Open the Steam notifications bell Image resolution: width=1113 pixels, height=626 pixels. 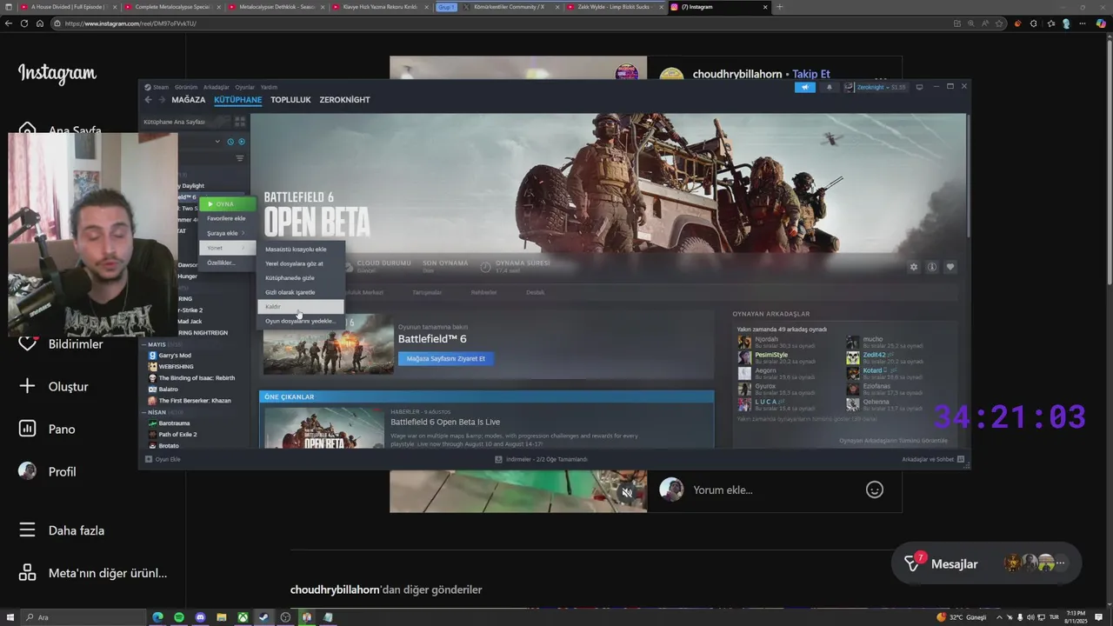click(x=829, y=87)
